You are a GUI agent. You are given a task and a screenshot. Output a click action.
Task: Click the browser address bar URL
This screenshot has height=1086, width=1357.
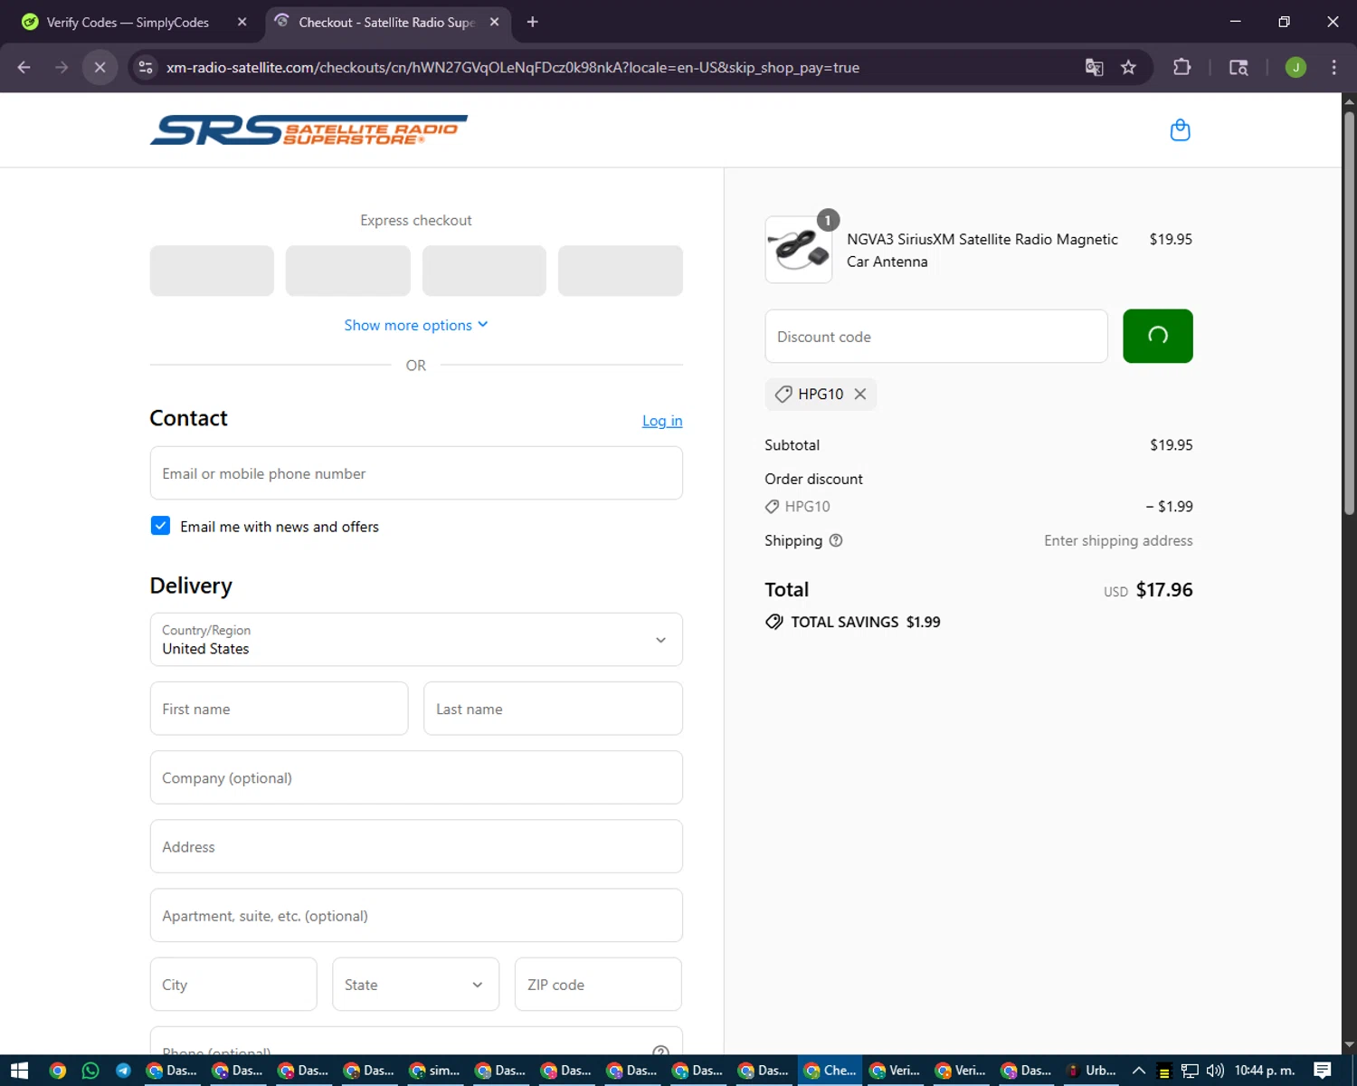[x=512, y=67]
